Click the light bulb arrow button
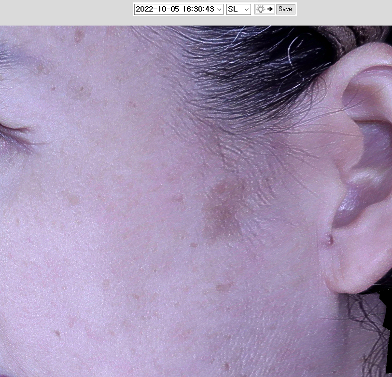The height and width of the screenshot is (377, 392). tap(265, 9)
